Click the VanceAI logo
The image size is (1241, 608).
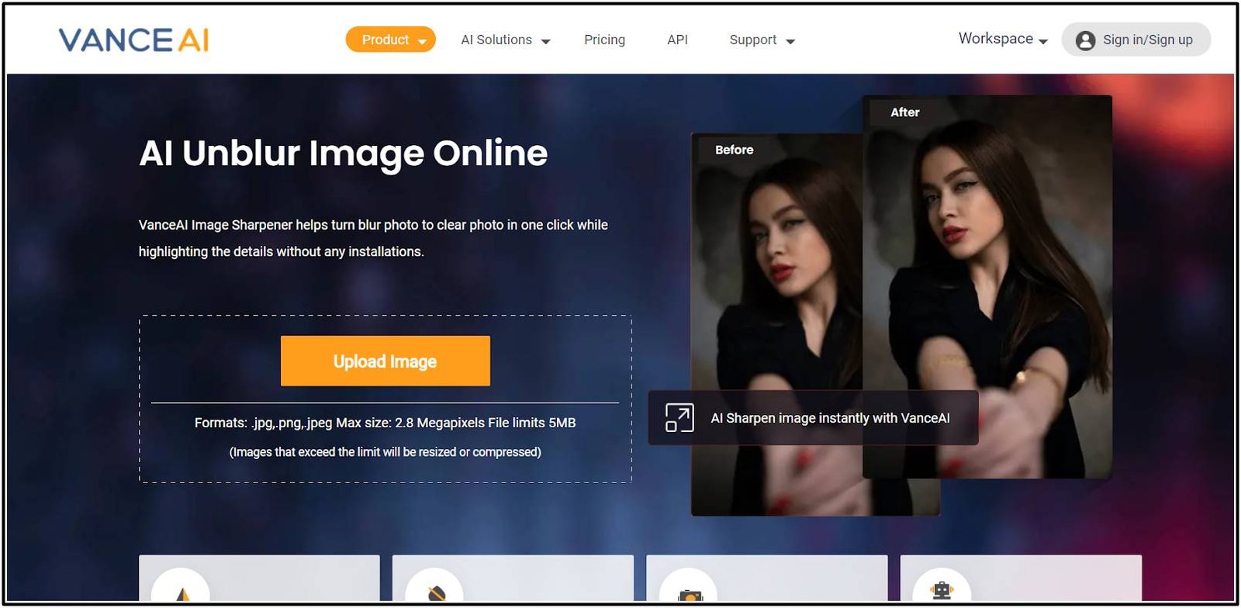coord(133,40)
